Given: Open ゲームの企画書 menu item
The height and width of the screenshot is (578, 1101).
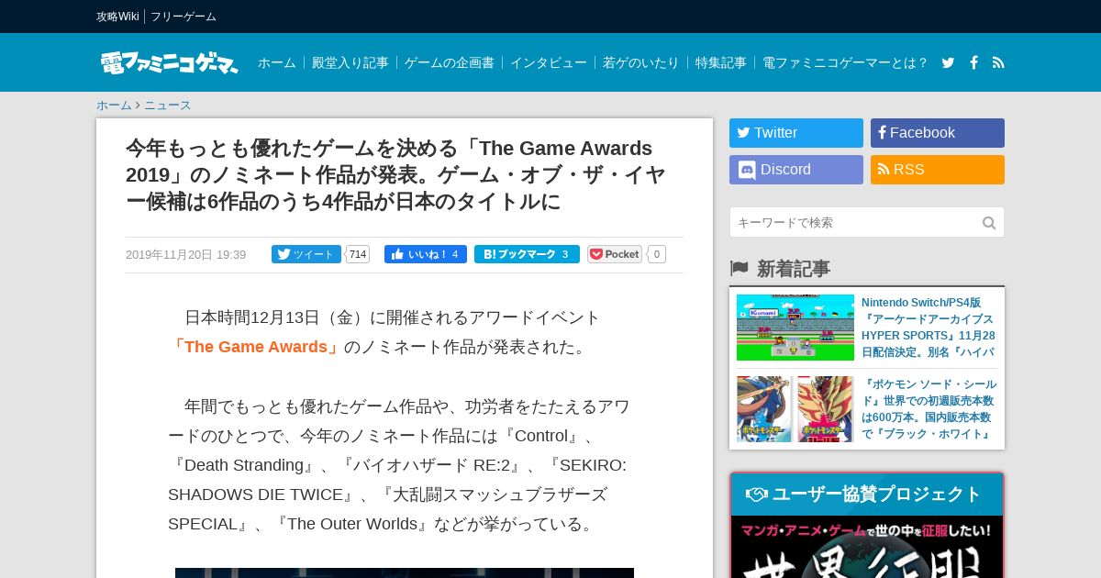Looking at the screenshot, I should coord(450,62).
